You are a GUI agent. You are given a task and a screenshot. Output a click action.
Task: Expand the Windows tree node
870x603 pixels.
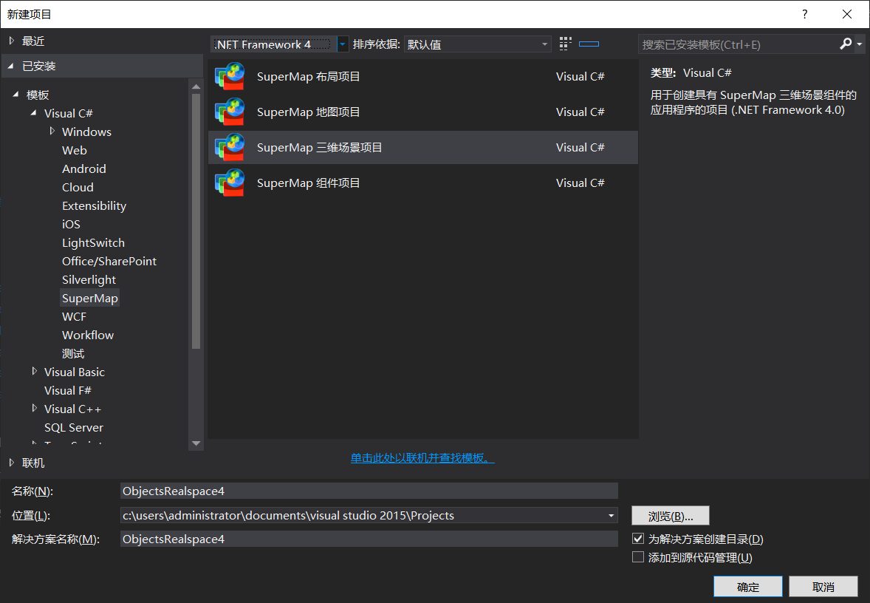point(52,131)
